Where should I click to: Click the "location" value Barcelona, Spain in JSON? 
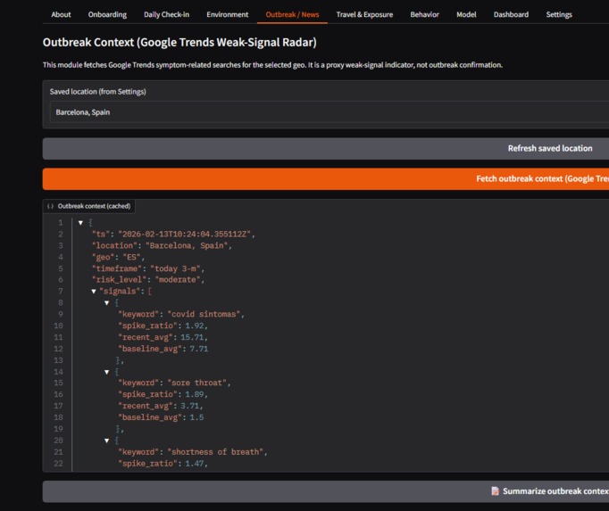tap(187, 245)
